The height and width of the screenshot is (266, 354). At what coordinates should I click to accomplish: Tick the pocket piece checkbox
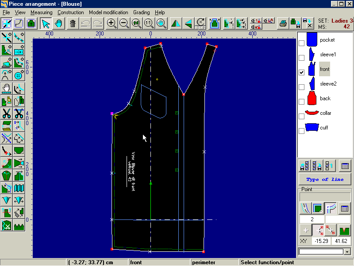pos(301,43)
